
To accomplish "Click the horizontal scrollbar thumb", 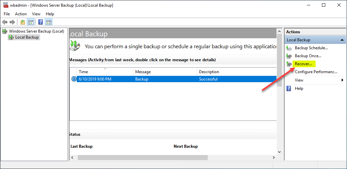I will 143,158.
